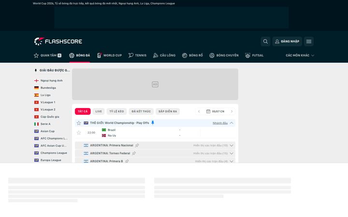The width and height of the screenshot is (348, 217).
Task: Open La Liga league link
Action: click(45, 95)
